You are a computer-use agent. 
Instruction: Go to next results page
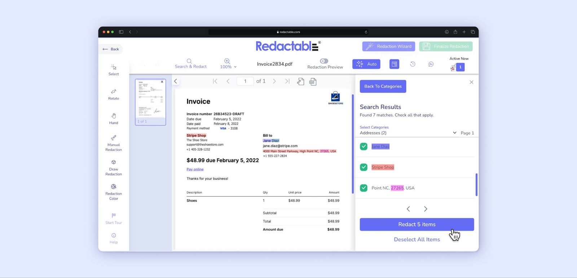(426, 209)
